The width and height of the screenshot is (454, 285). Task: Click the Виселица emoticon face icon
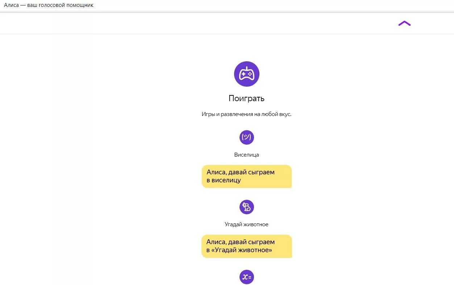click(x=247, y=137)
